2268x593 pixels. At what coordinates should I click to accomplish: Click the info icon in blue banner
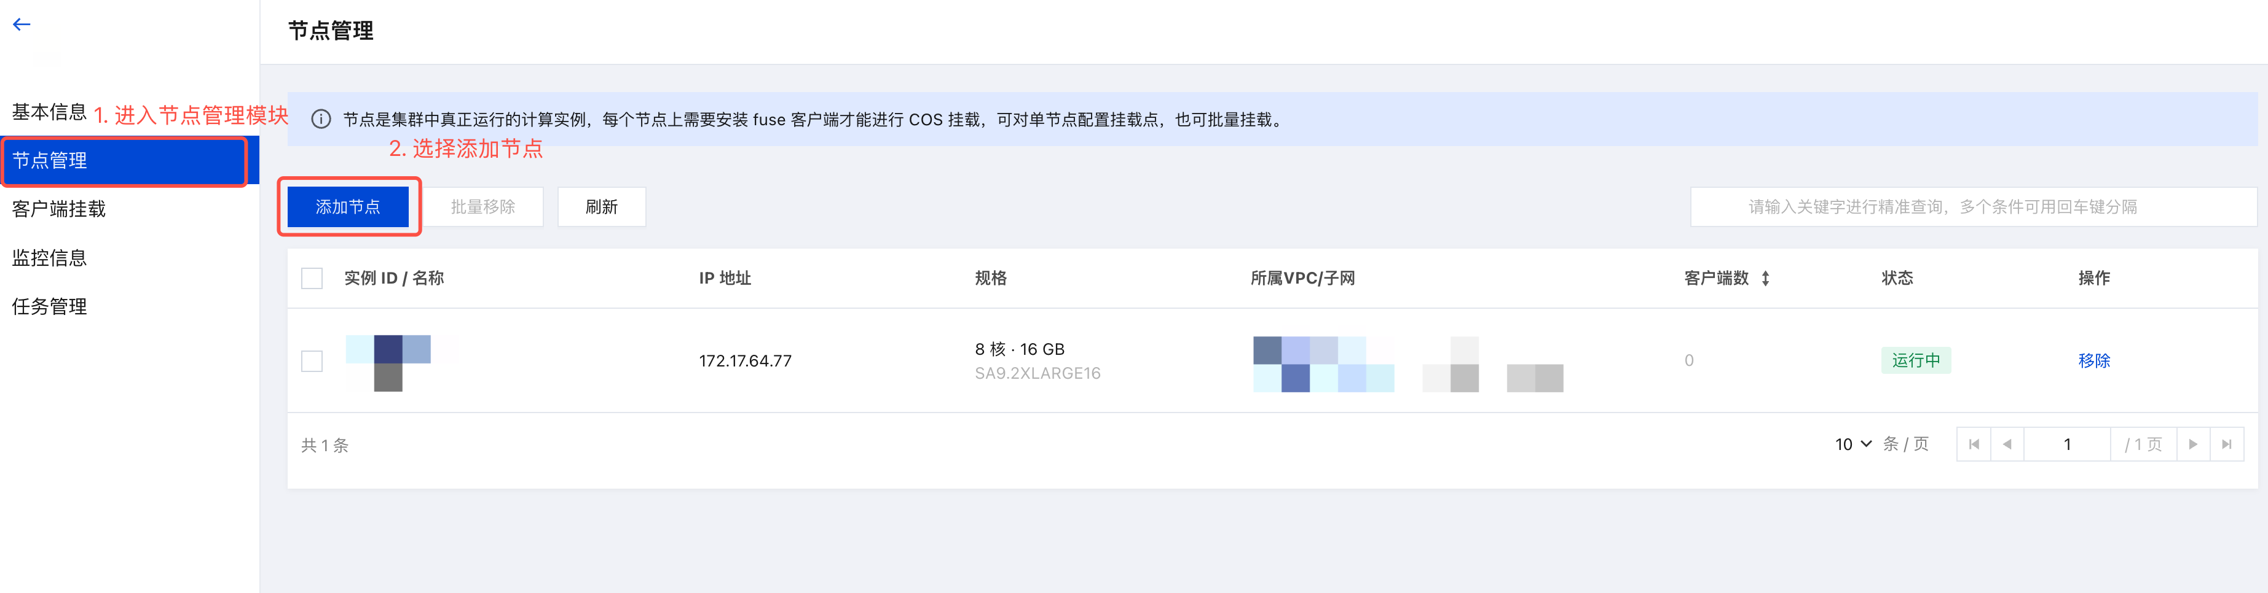(x=321, y=120)
